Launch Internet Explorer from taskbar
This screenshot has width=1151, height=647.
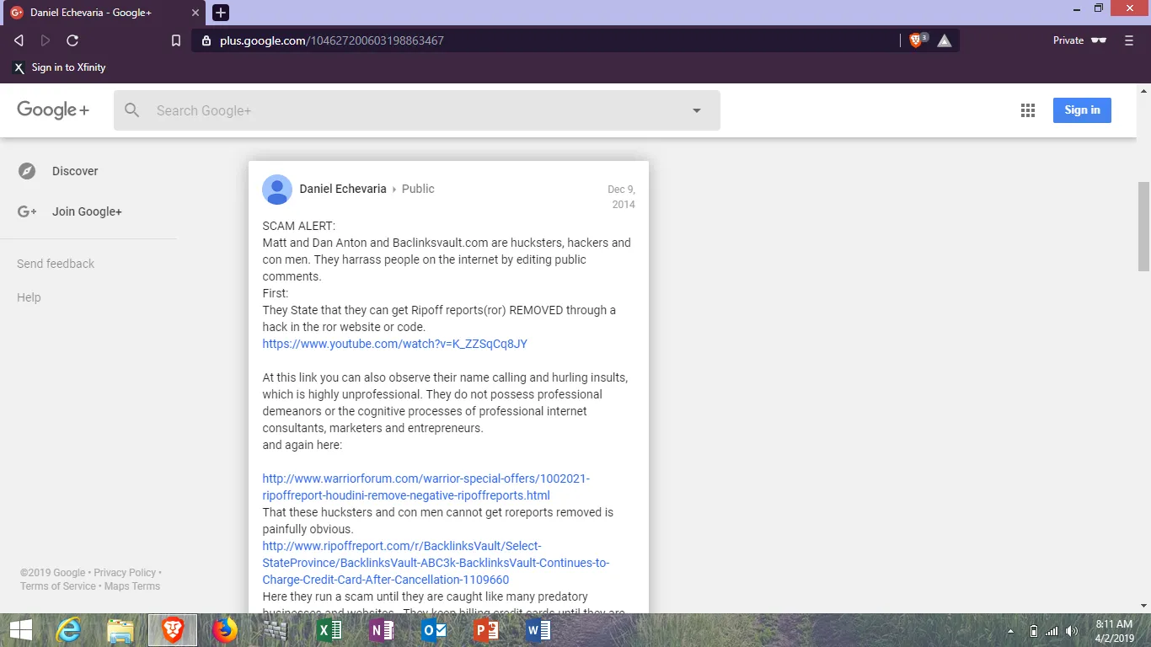pos(68,630)
